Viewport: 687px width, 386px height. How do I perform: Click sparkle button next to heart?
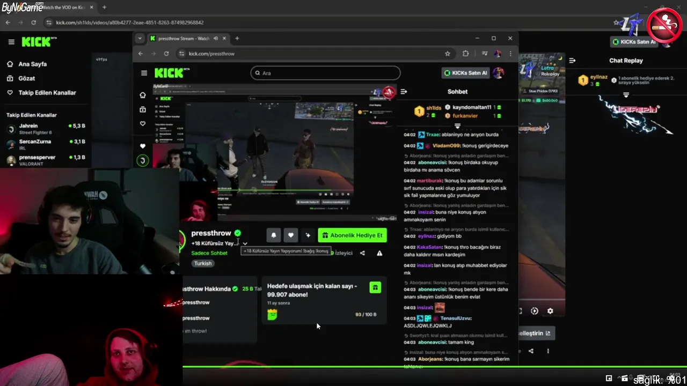point(308,235)
